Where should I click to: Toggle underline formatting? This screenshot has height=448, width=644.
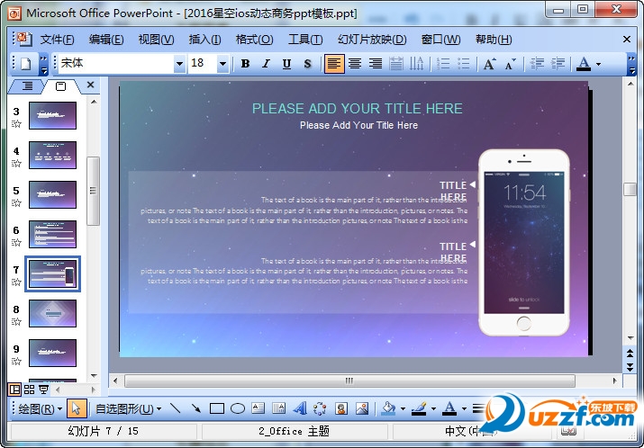pyautogui.click(x=286, y=64)
